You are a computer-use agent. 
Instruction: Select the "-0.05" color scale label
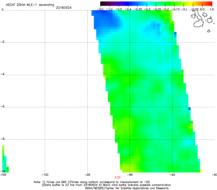coord(194,9)
